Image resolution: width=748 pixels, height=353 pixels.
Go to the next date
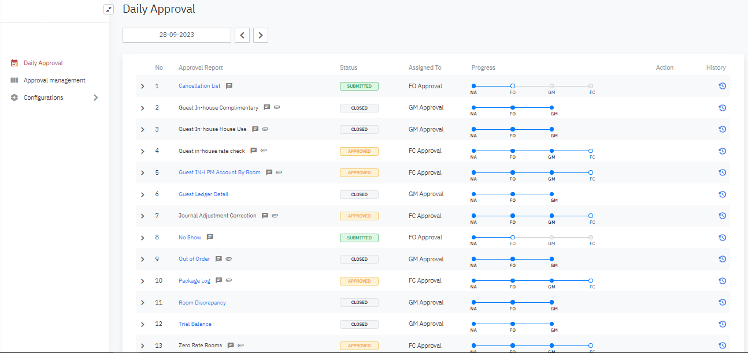point(261,35)
